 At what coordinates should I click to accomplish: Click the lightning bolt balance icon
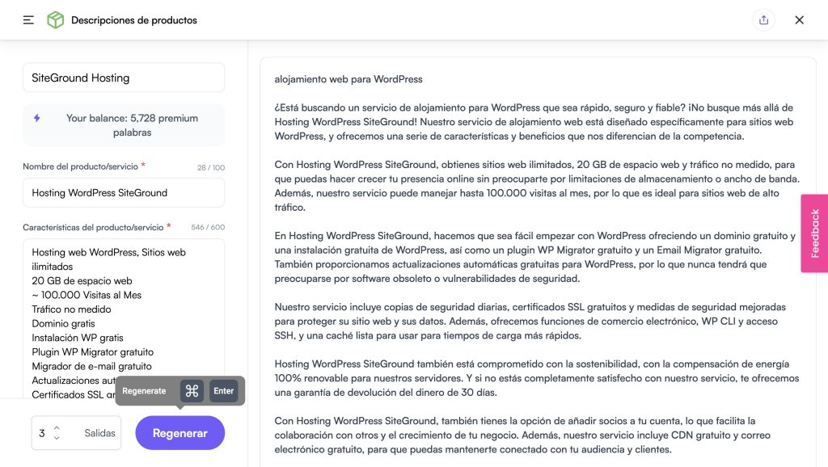point(37,118)
